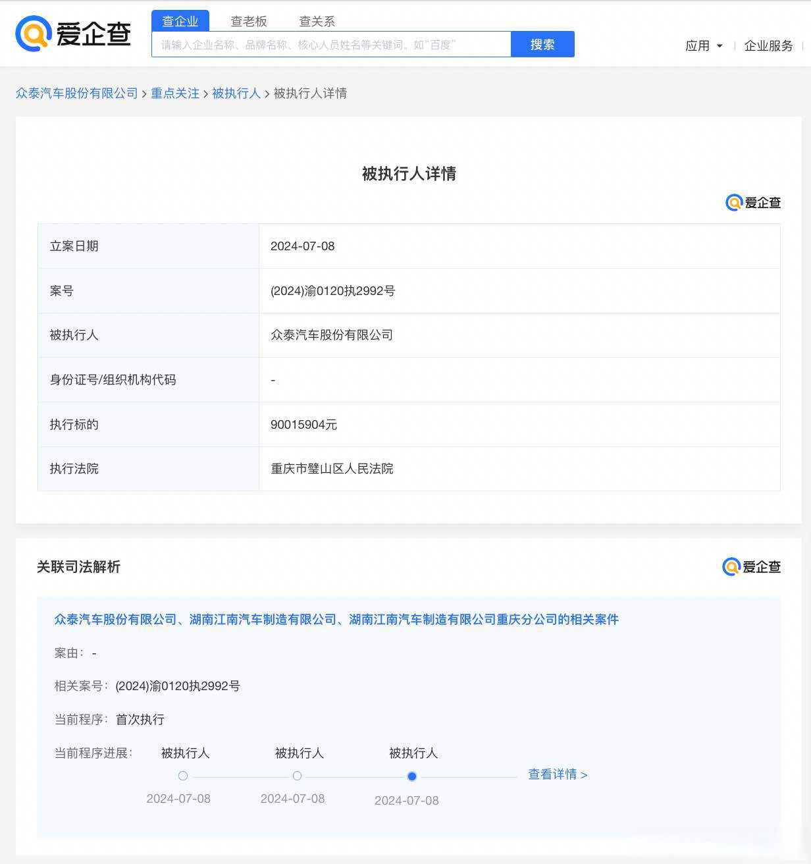The height and width of the screenshot is (864, 811).
Task: Click the 立案日期 row label
Action: [x=74, y=246]
